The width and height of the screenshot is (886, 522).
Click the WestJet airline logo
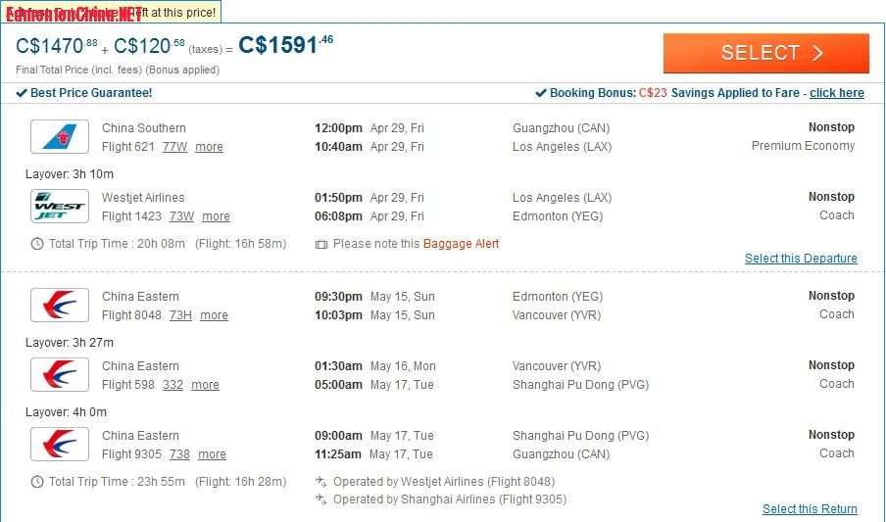(x=60, y=207)
